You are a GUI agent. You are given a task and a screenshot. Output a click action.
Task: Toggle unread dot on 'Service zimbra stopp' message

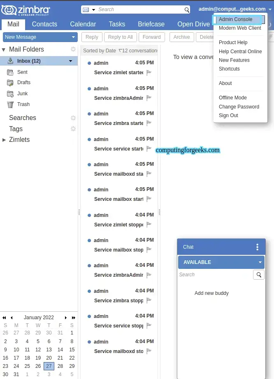[89, 291]
